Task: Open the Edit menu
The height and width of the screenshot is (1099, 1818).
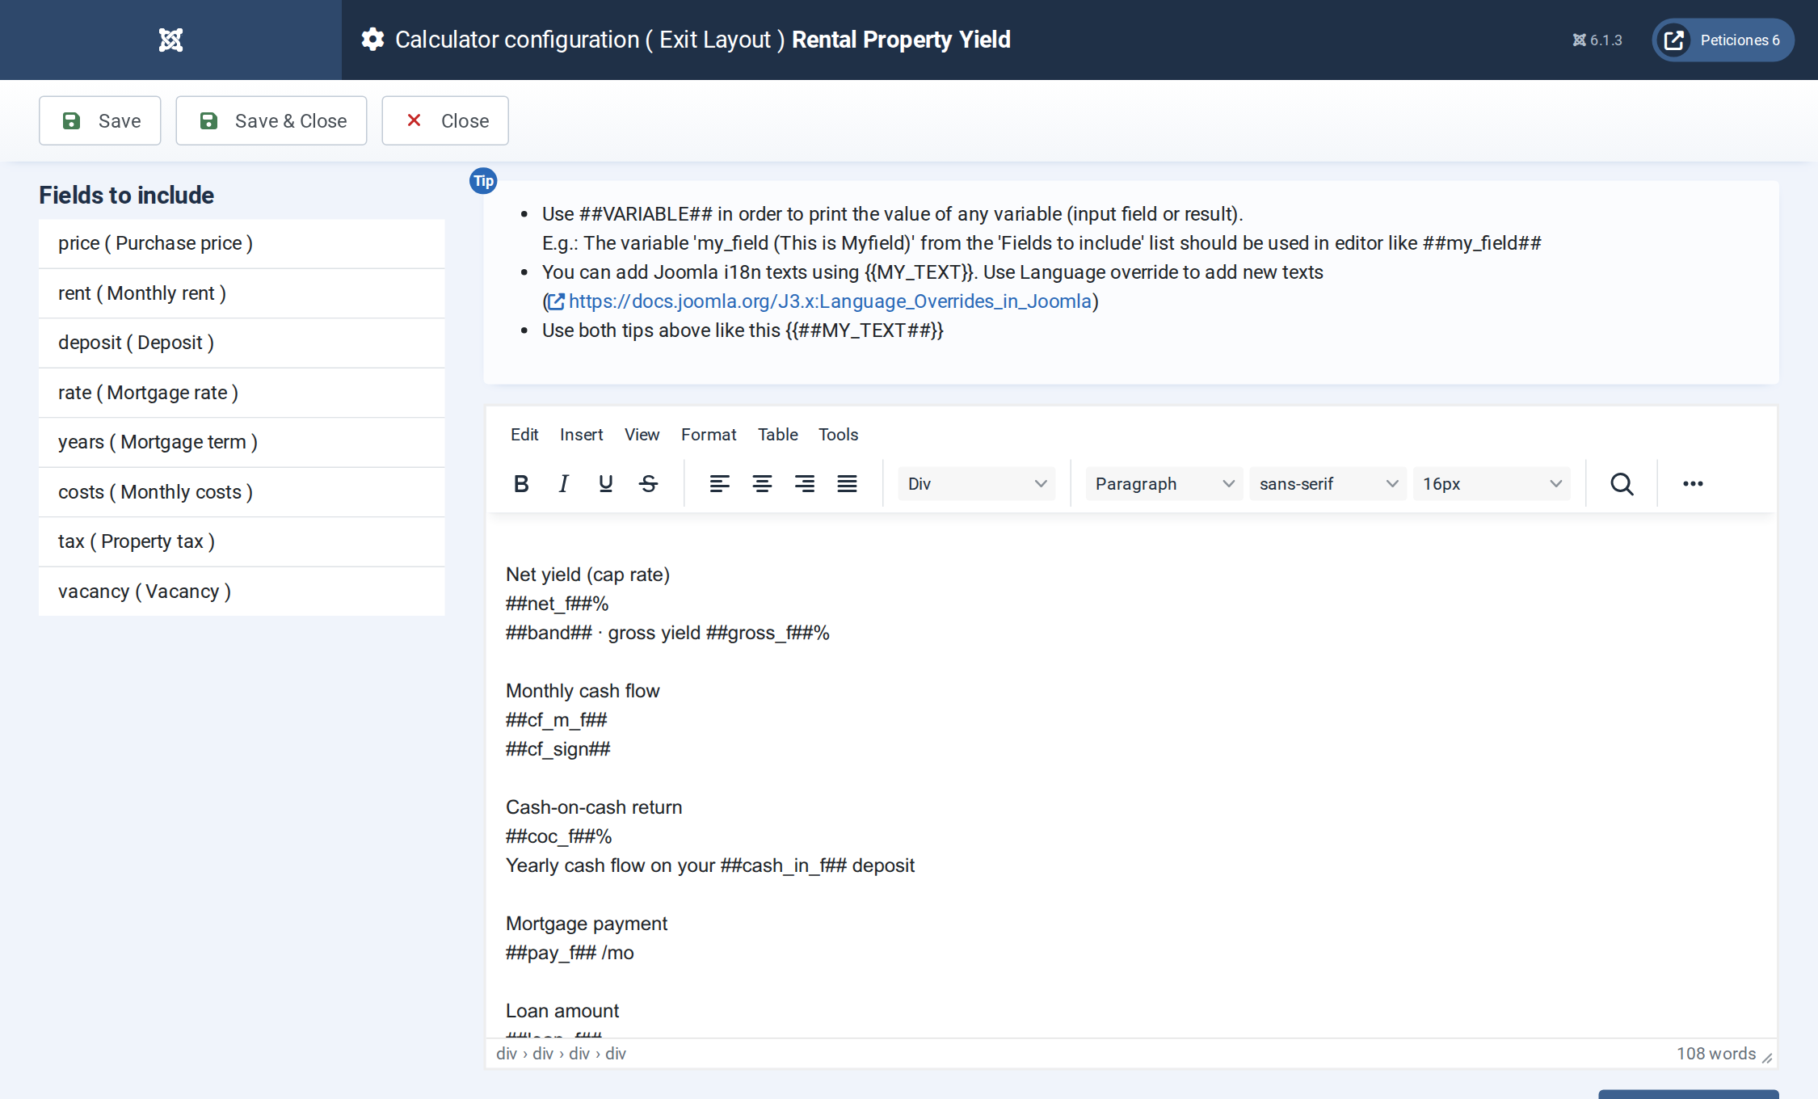Action: point(524,435)
